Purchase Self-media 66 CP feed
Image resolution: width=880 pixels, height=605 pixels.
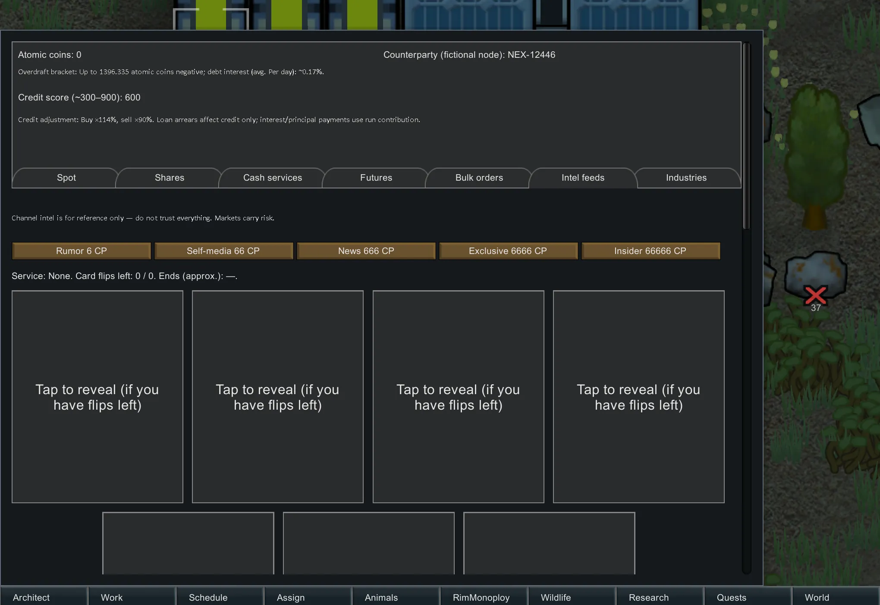[223, 251]
